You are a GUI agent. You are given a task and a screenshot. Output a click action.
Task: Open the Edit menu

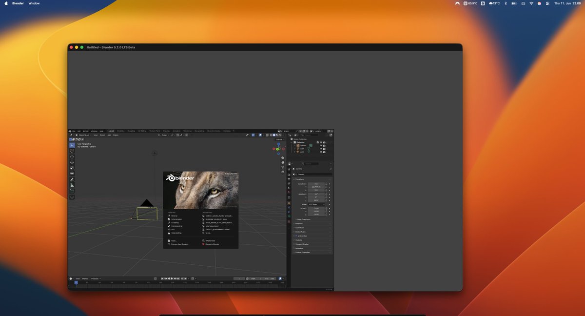click(x=79, y=131)
